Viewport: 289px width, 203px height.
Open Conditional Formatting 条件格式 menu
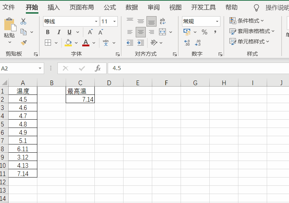tap(247, 20)
